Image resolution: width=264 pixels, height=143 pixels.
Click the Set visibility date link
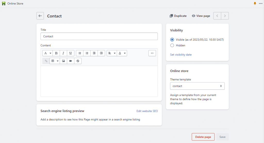181,55
